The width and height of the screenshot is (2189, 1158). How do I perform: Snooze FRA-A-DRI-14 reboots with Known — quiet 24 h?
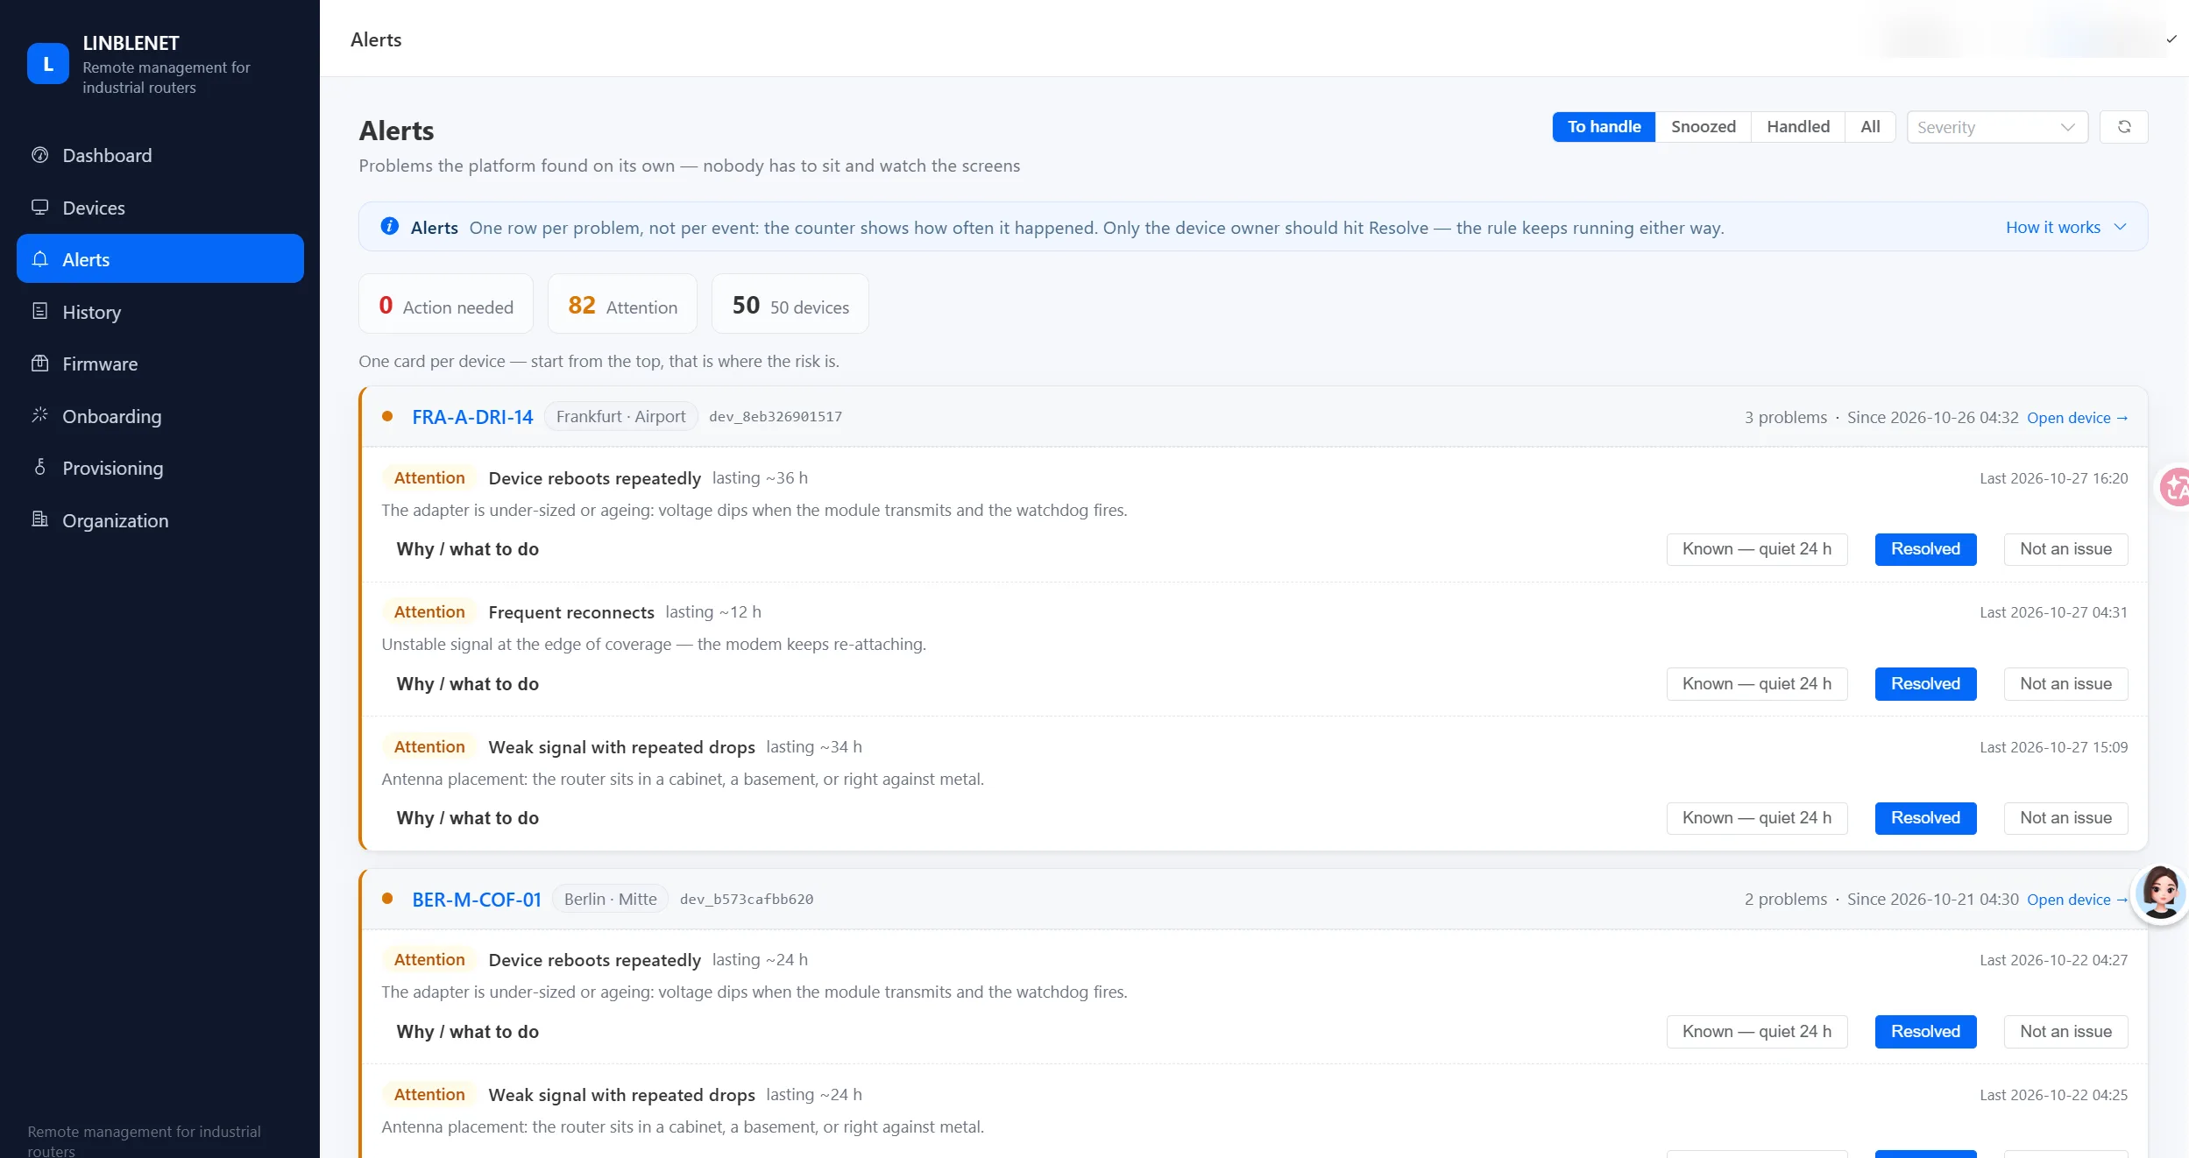click(x=1756, y=549)
